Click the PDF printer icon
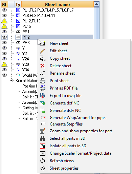 [43, 88]
